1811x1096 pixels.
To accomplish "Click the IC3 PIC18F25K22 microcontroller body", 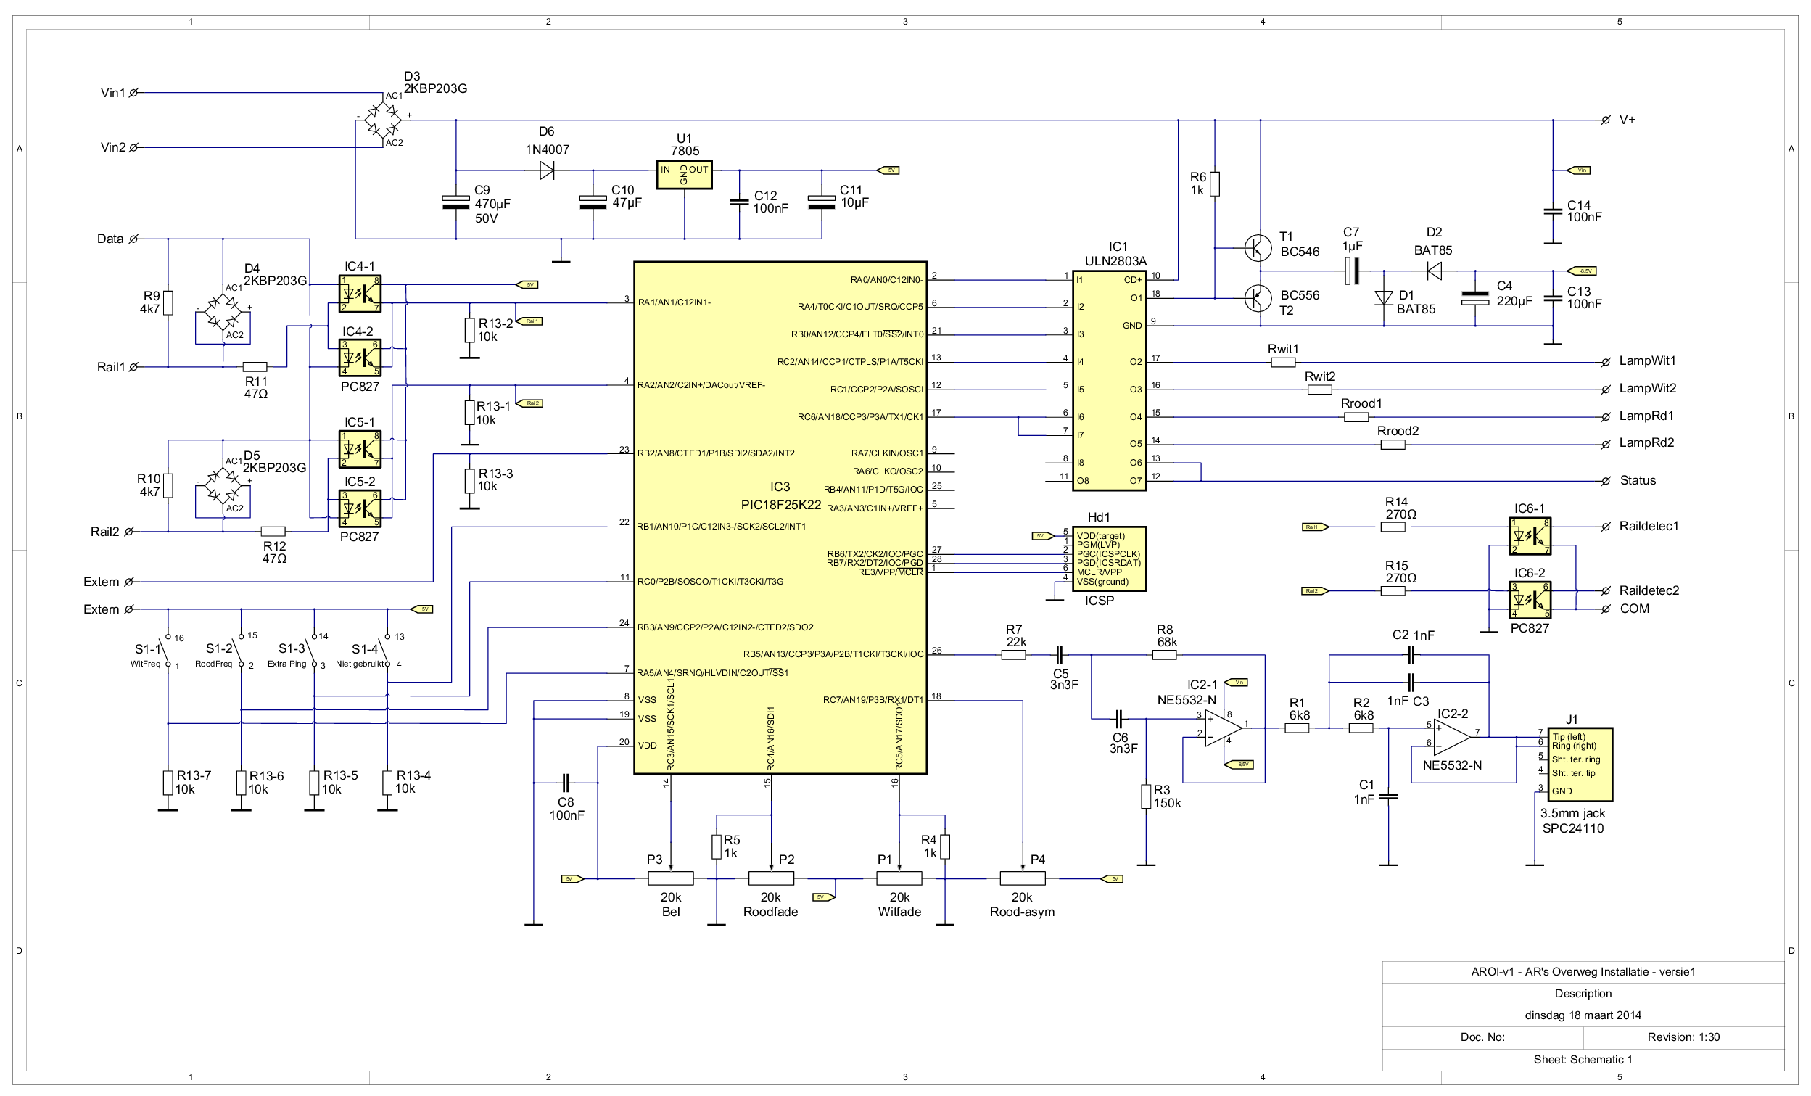I will (x=779, y=517).
